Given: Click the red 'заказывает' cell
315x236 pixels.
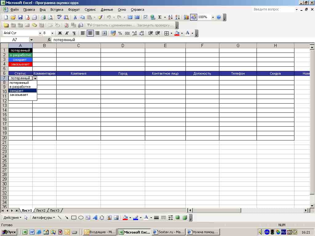Looking at the screenshot, I should tap(20, 64).
